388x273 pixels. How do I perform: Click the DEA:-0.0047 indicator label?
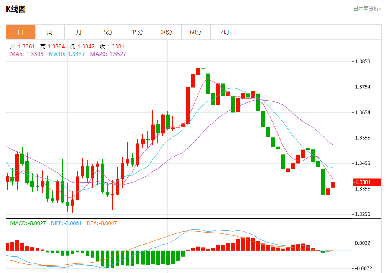(102, 223)
